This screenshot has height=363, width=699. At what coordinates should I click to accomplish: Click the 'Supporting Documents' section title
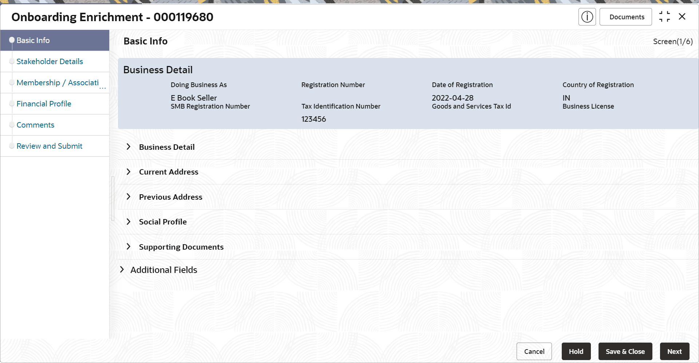[x=181, y=247]
